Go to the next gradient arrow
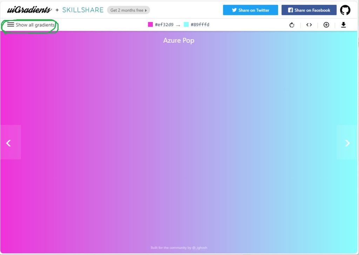This screenshot has width=359, height=255. (x=347, y=143)
